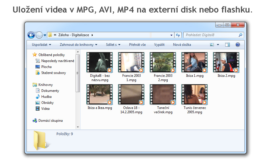Open the Plocha desktop shortcut
Screen dimensions: 264x161
[x=46, y=67]
